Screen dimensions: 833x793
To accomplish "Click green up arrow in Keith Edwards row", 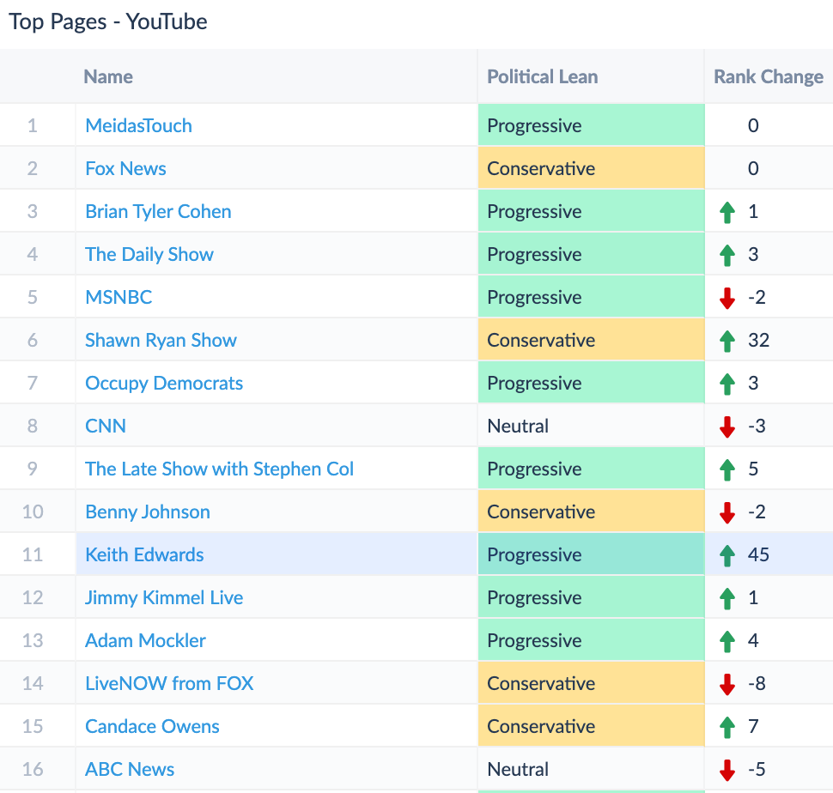I will pyautogui.click(x=727, y=556).
